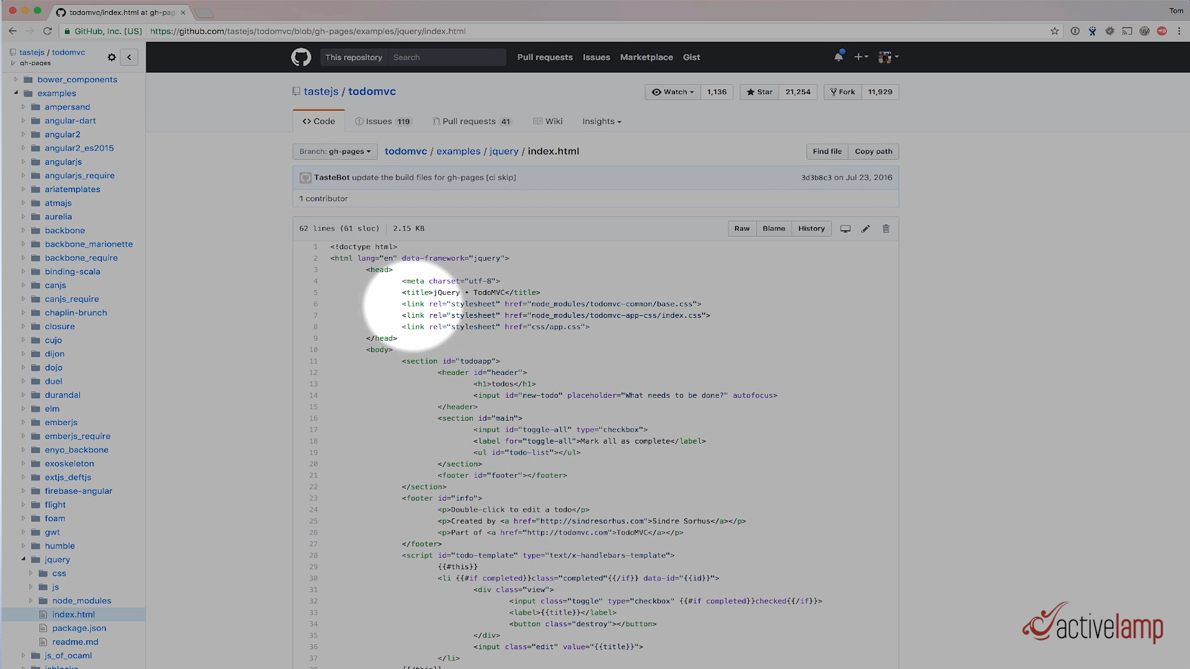1190x669 pixels.
Task: Click the cast extension icon
Action: pos(1127,31)
